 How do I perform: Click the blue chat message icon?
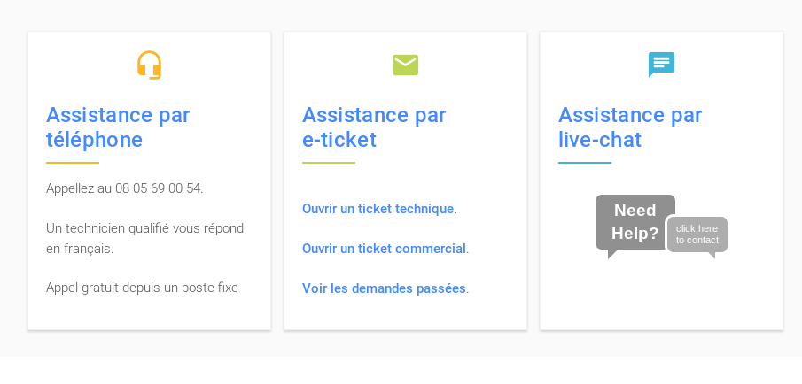[x=661, y=64]
